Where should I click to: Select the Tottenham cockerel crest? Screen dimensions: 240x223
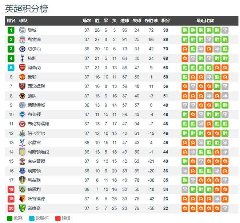click(22, 58)
